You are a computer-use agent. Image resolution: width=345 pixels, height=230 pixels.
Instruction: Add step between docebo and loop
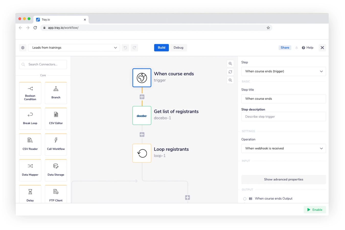point(142,134)
